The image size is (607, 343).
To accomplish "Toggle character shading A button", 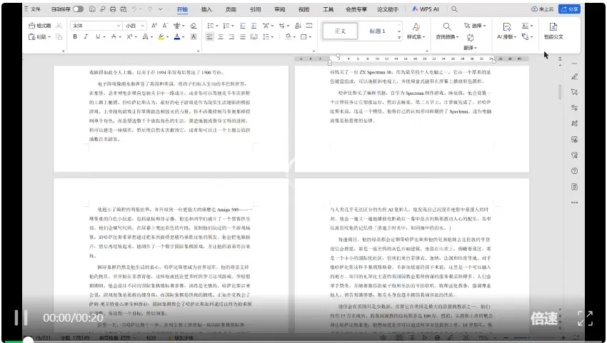I will click(x=194, y=37).
